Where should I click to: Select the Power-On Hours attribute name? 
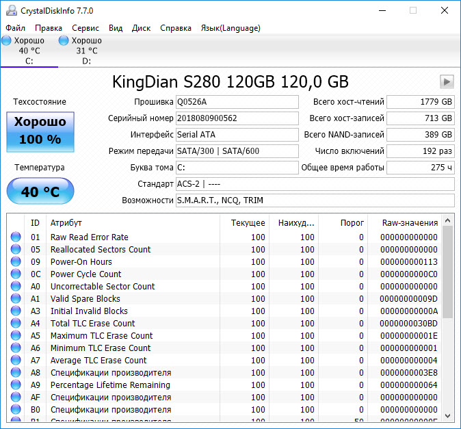(81, 261)
